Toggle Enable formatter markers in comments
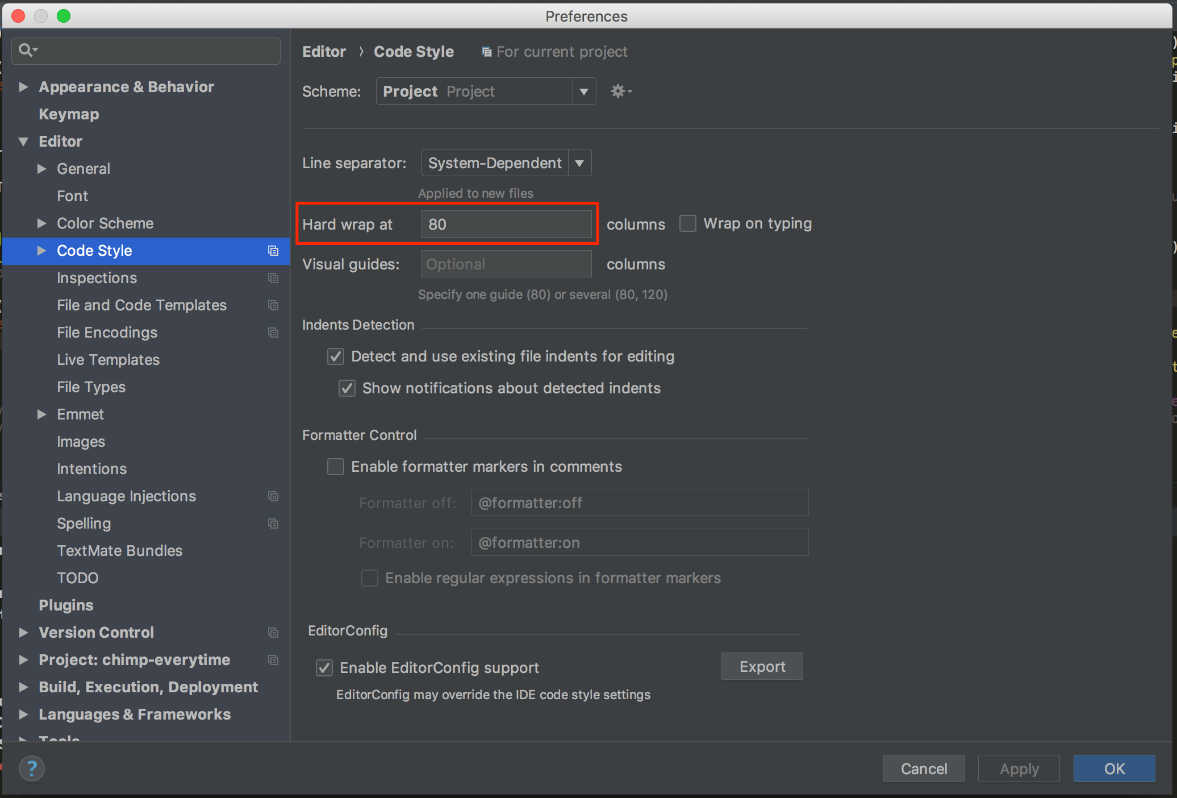 pos(336,467)
